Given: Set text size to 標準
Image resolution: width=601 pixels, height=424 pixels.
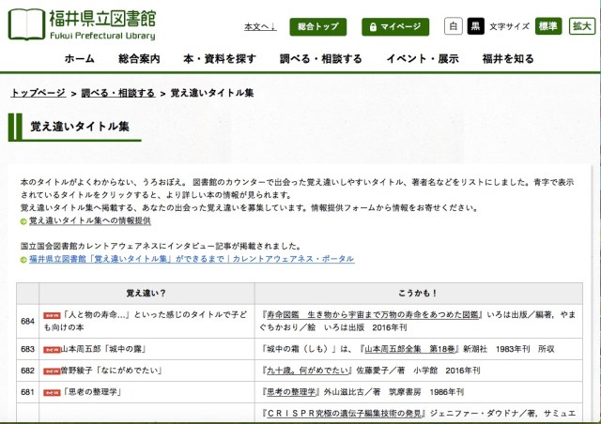Looking at the screenshot, I should tap(547, 26).
